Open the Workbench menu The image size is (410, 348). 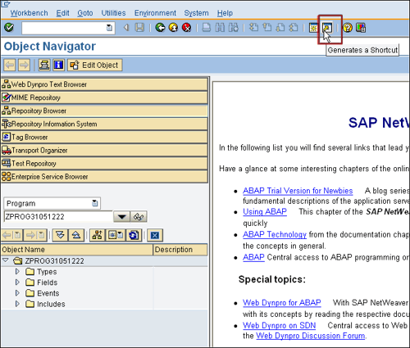pyautogui.click(x=29, y=13)
